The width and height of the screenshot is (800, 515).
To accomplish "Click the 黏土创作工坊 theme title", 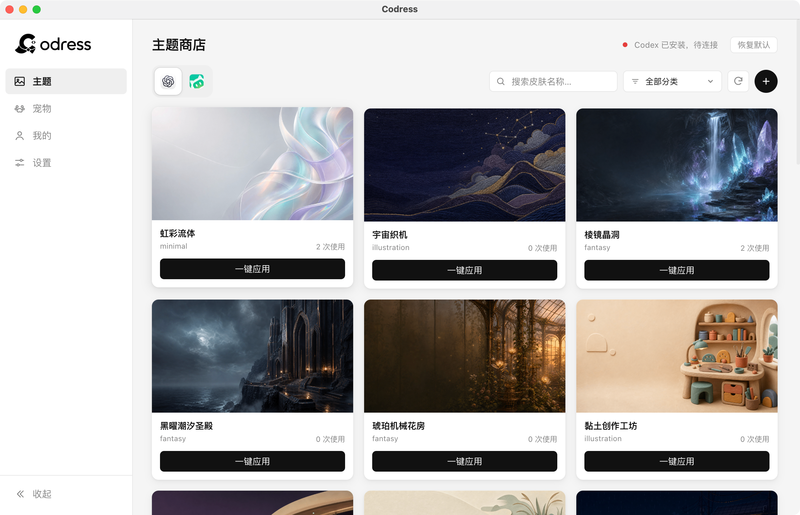I will [x=611, y=426].
